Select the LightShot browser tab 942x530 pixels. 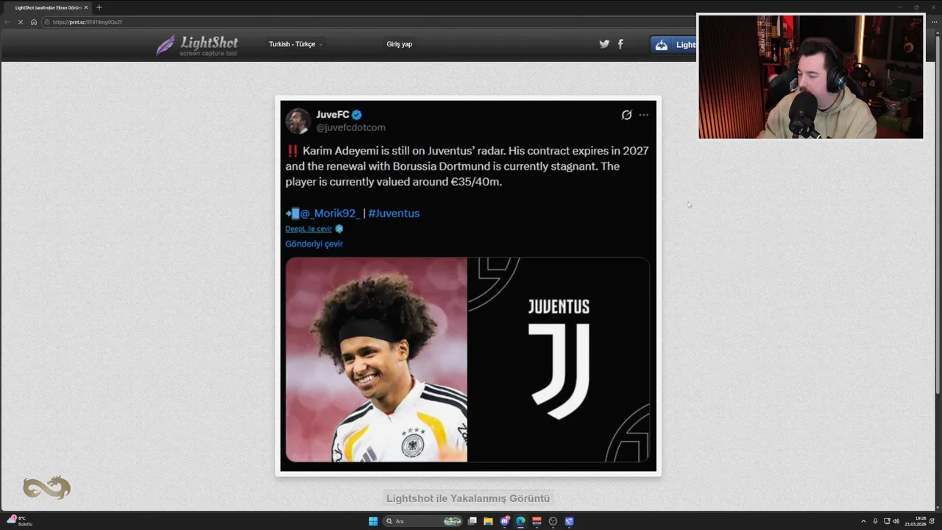click(48, 7)
